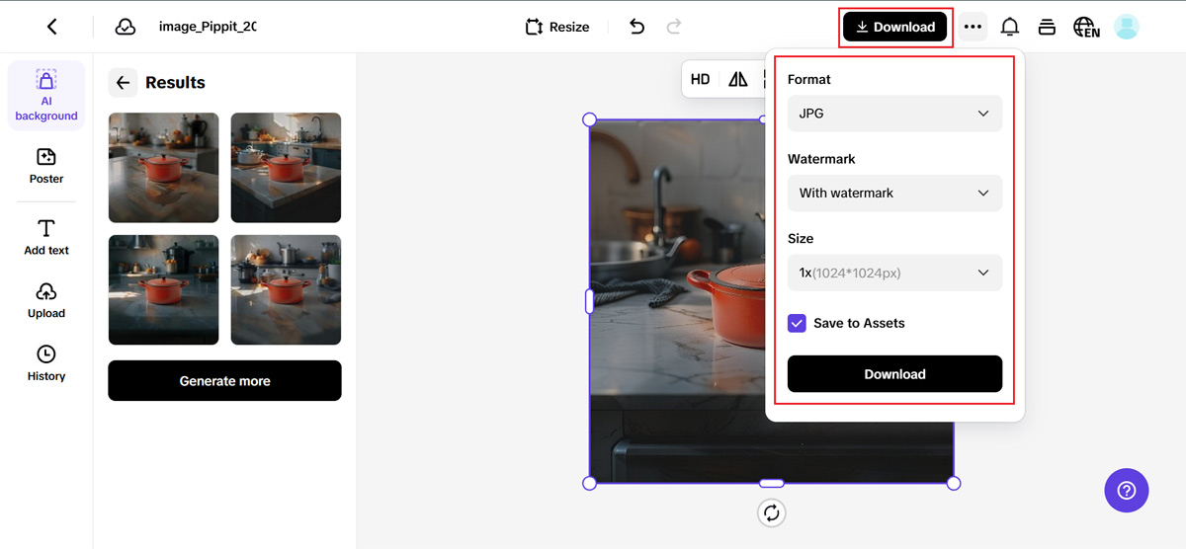
Task: Flip the image with the mirror icon
Action: click(x=738, y=80)
